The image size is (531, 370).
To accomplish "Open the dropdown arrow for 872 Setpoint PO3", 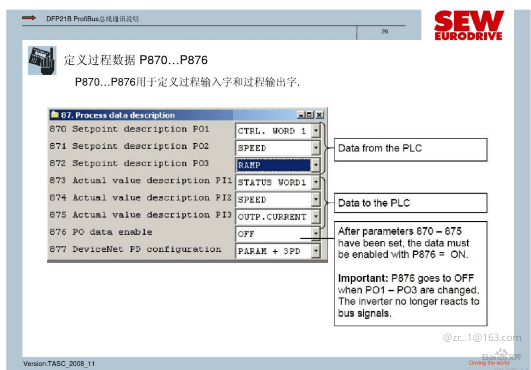I will tap(316, 165).
